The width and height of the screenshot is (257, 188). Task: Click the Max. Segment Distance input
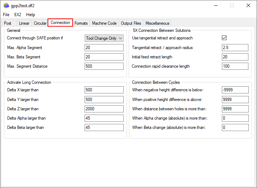pos(104,66)
